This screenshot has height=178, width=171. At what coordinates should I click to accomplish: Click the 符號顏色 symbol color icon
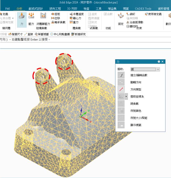(x=121, y=111)
